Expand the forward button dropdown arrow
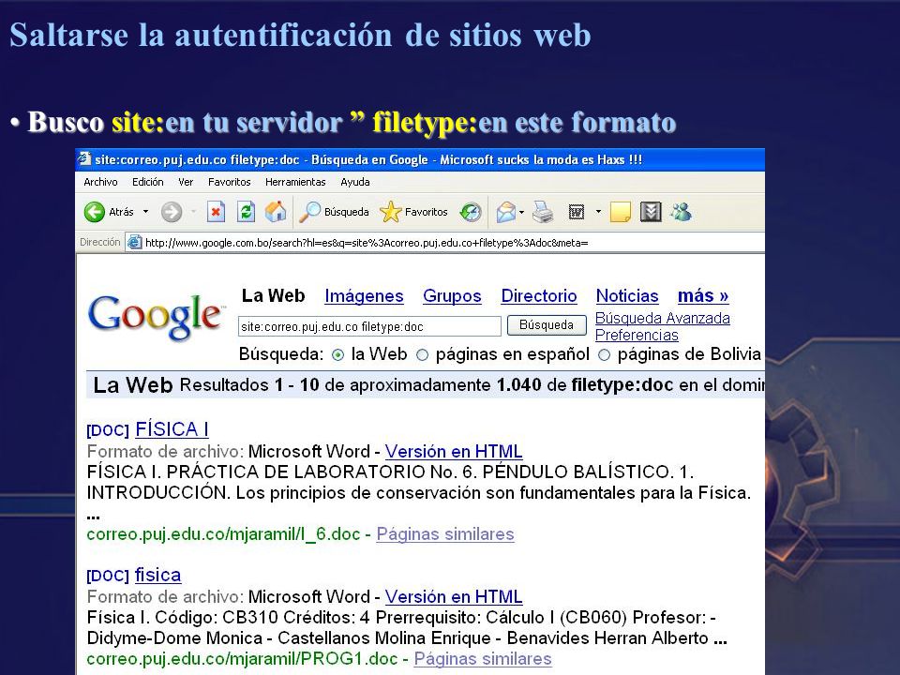The image size is (900, 675). point(193,212)
